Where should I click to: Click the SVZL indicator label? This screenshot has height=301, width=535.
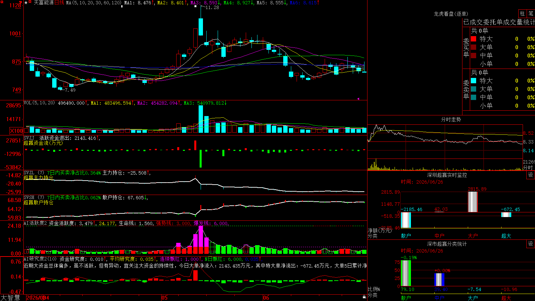point(29,173)
